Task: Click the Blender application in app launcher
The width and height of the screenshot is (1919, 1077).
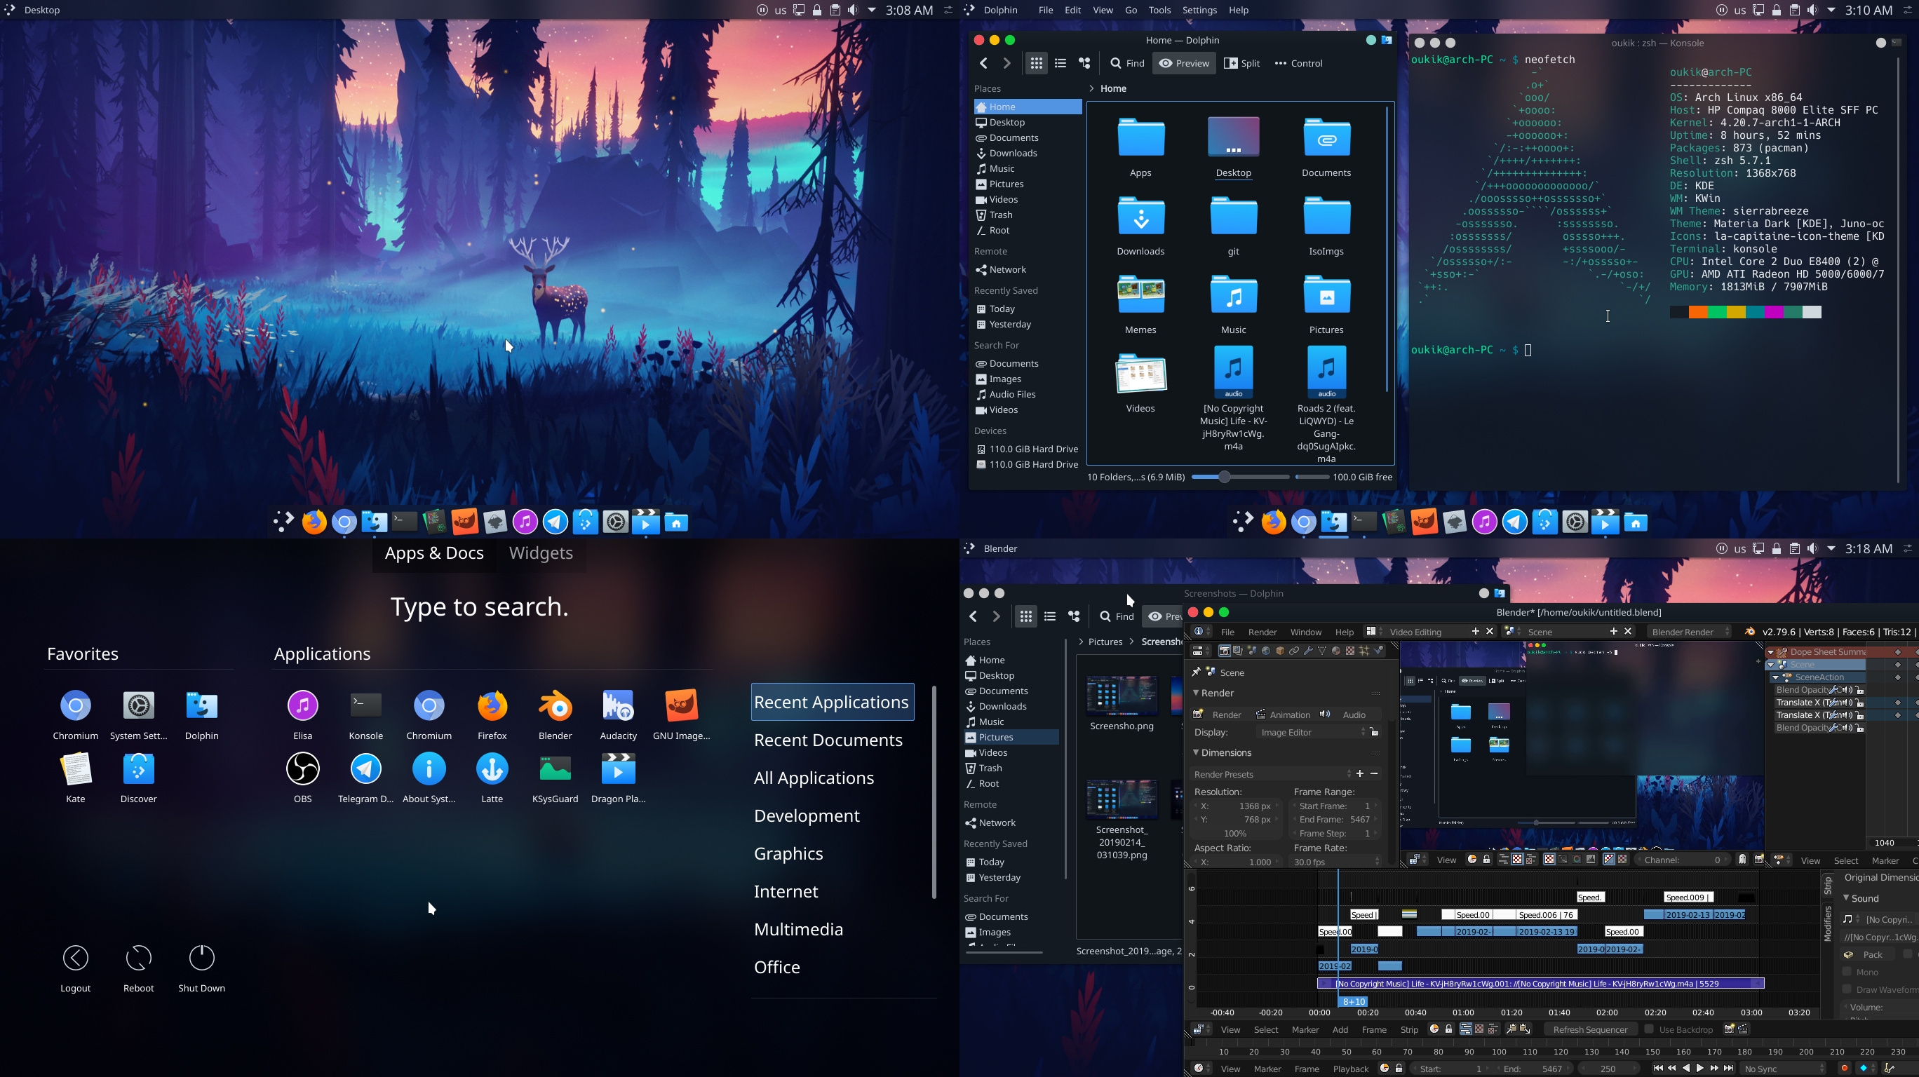Action: (553, 707)
